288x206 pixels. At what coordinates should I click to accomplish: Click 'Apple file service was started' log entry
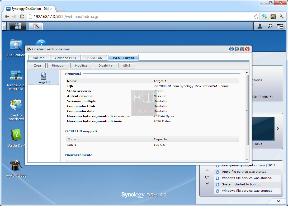(247, 172)
